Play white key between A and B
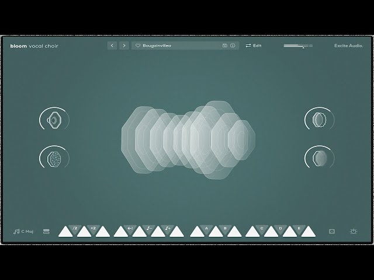The height and width of the screenshot is (280, 374). tap(216, 233)
